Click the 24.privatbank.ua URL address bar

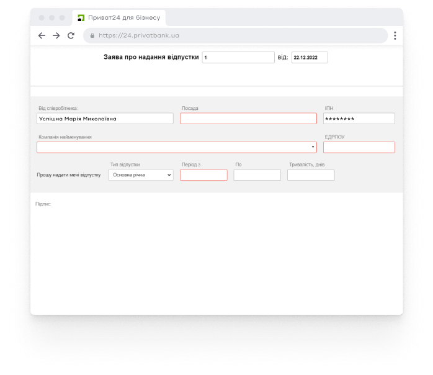(236, 36)
